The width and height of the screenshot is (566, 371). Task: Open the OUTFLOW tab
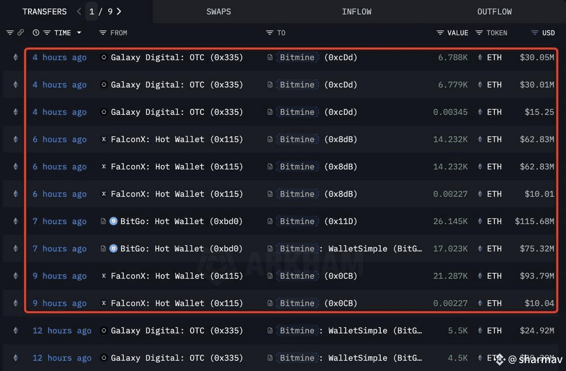(494, 11)
